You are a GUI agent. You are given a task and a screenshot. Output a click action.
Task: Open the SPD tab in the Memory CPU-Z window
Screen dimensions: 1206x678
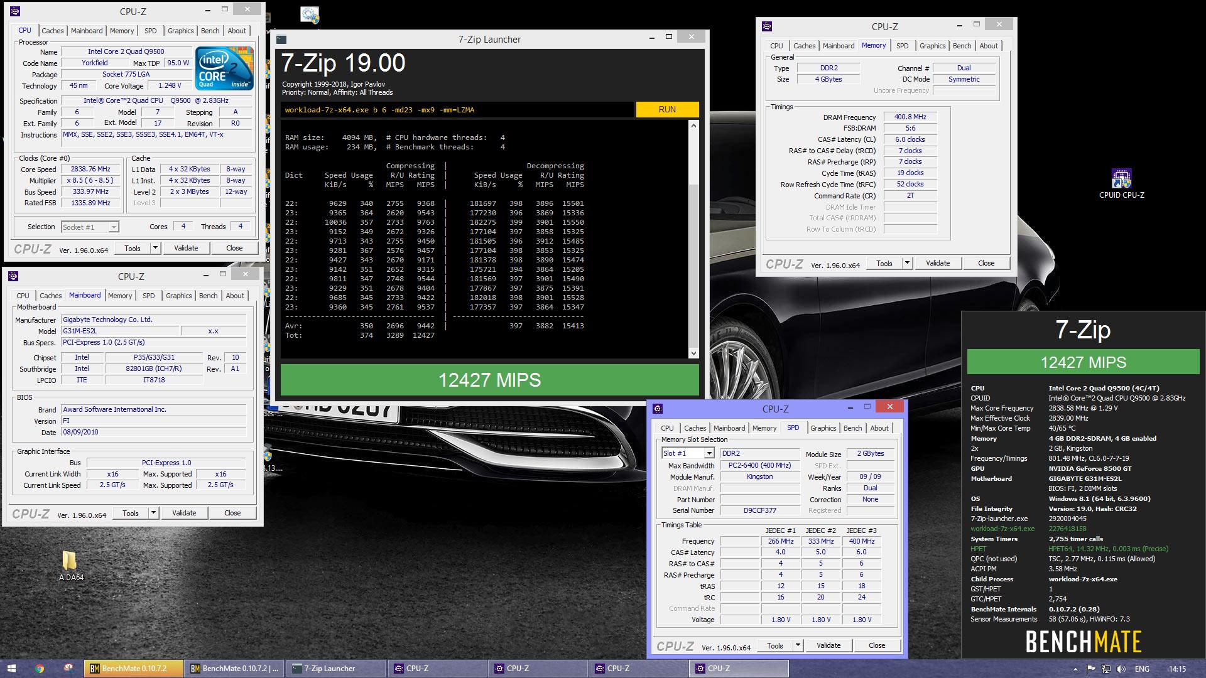(x=902, y=46)
